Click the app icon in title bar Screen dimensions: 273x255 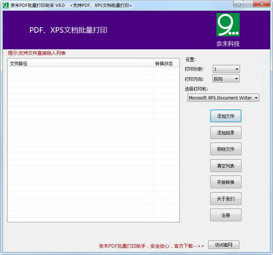[5, 5]
